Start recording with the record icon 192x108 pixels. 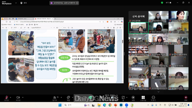tap(133, 98)
